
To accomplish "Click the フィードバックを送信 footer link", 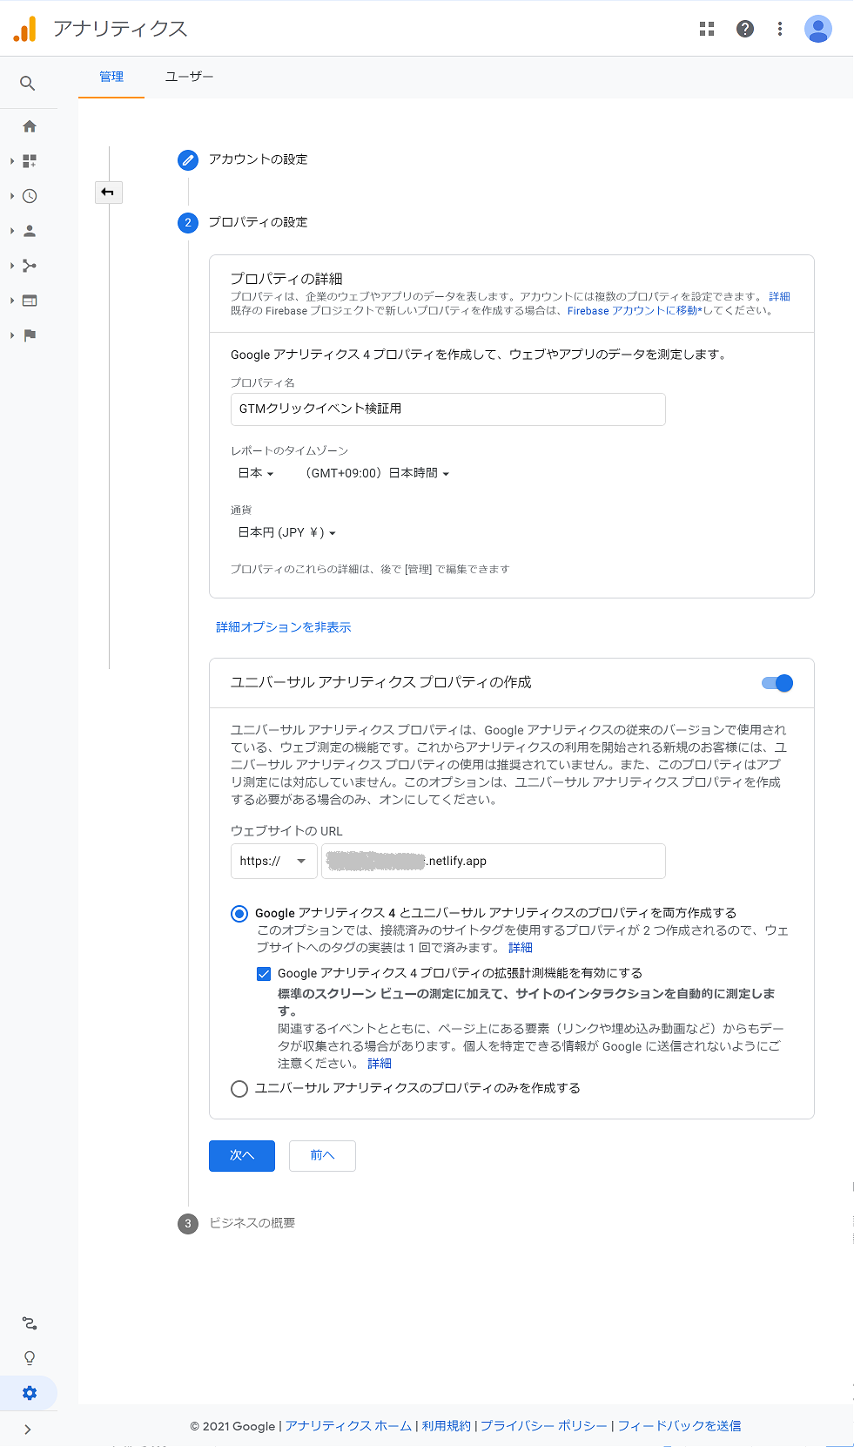I will (x=680, y=1426).
